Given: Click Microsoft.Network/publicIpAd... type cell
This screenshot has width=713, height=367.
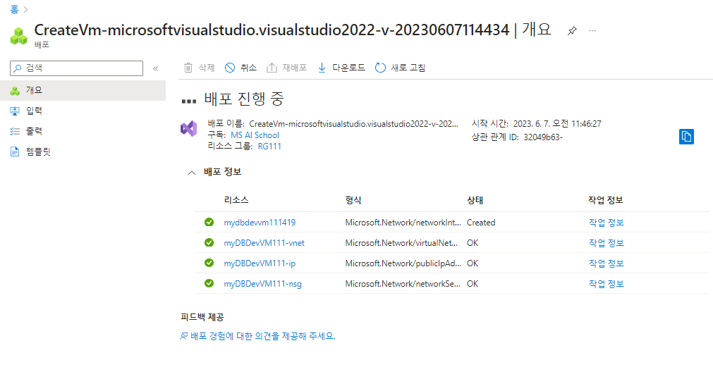Looking at the screenshot, I should pyautogui.click(x=403, y=263).
